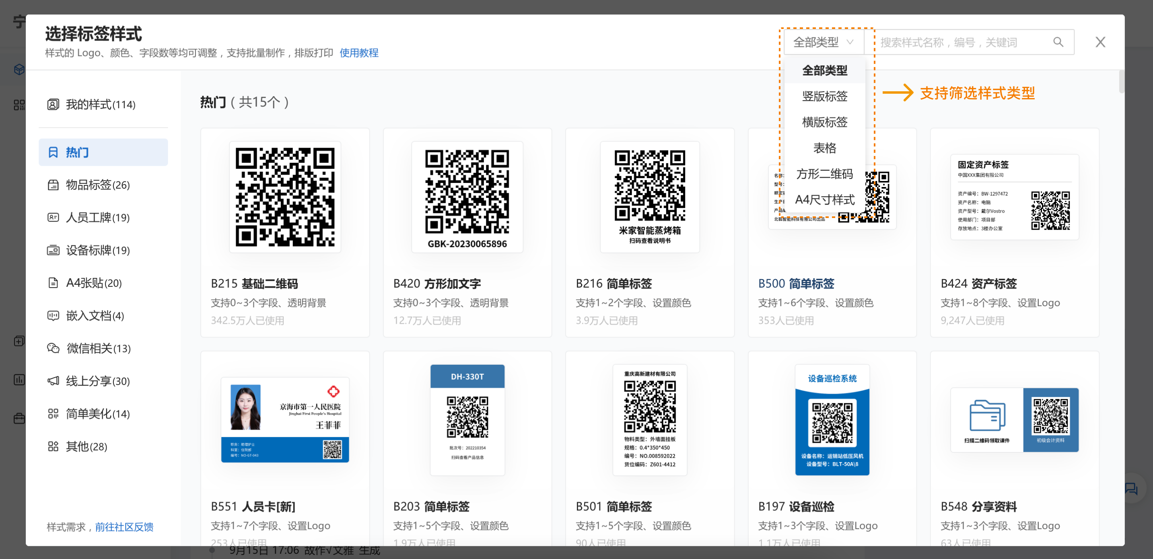Expand the 全部类型 dropdown
Viewport: 1153px width, 559px height.
(824, 42)
